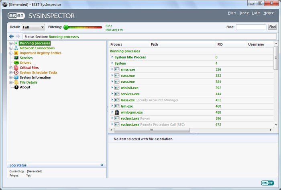Select the Services tree item
Screen dimensions: 281x190
tap(26, 58)
